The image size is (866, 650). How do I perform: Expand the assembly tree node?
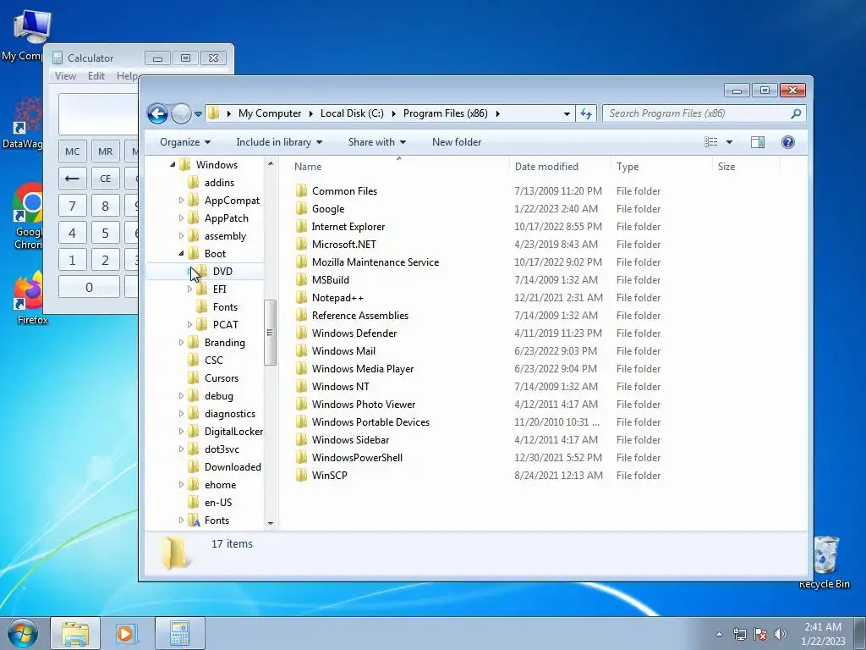(x=181, y=236)
